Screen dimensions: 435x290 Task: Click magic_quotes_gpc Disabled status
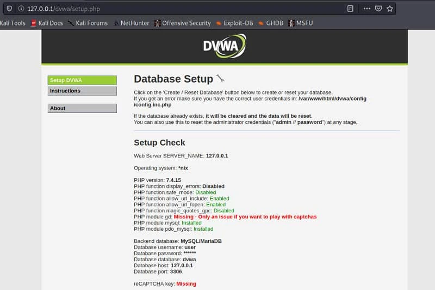[x=223, y=211]
